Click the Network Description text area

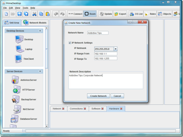[106, 81]
